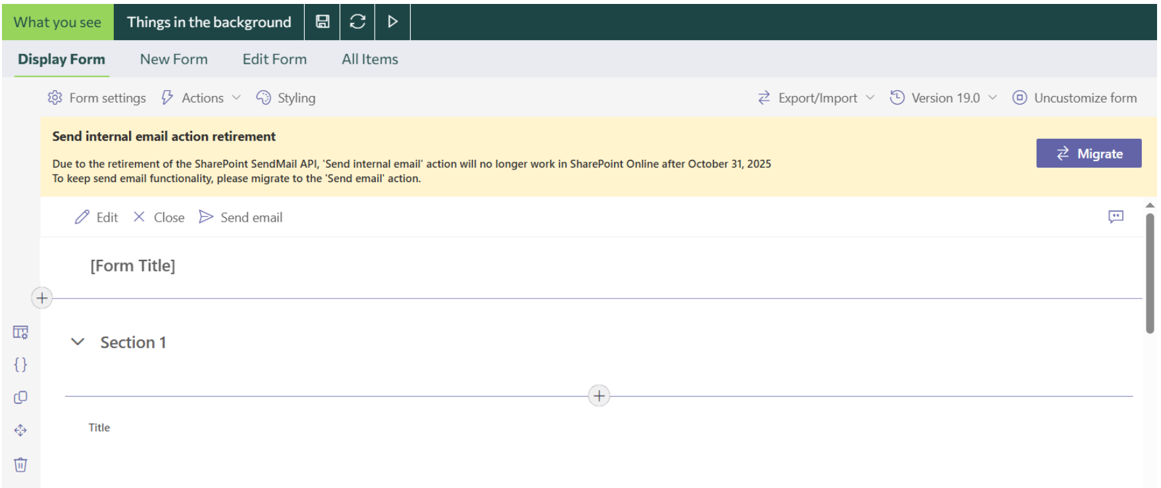1161x488 pixels.
Task: Click the plus button below the form title
Action: coord(42,298)
